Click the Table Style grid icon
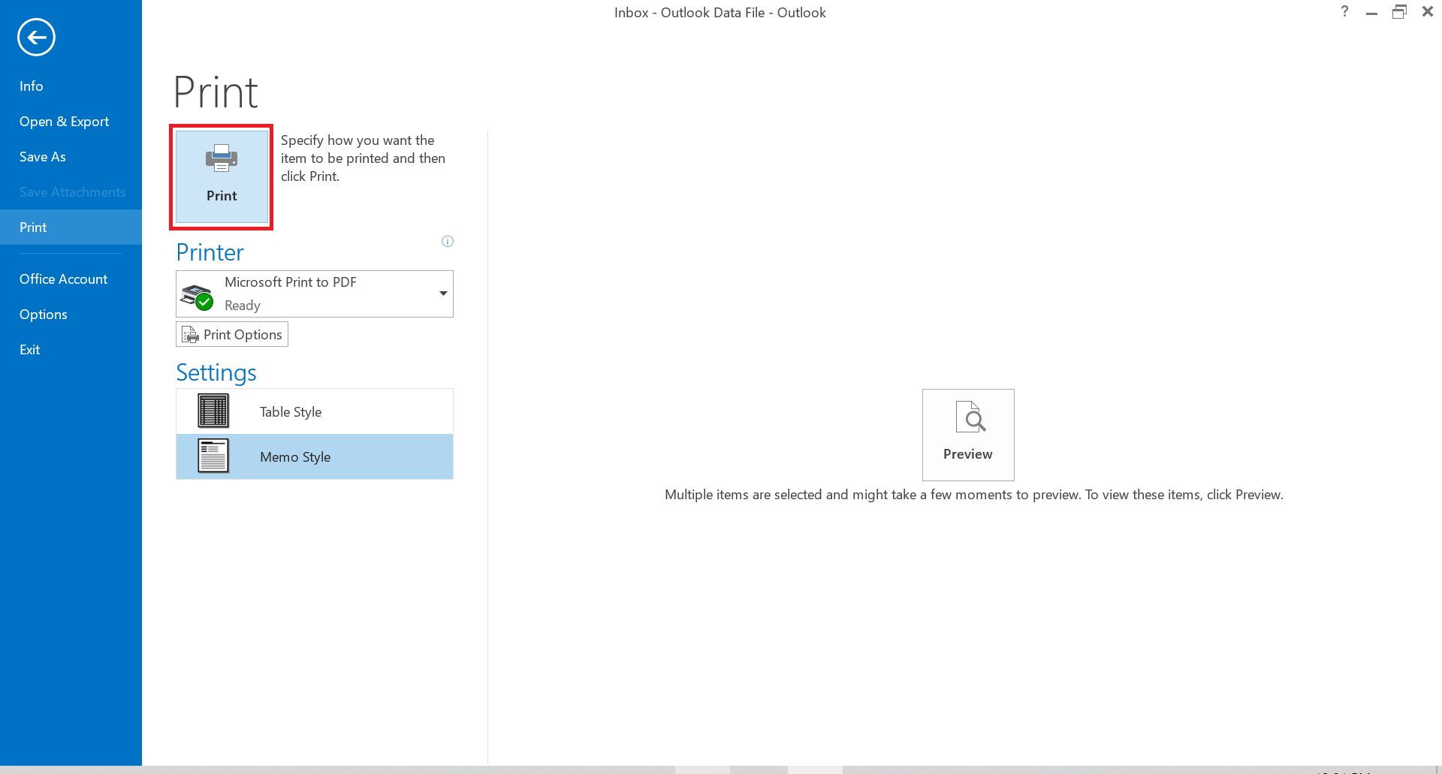The width and height of the screenshot is (1442, 774). (x=213, y=411)
